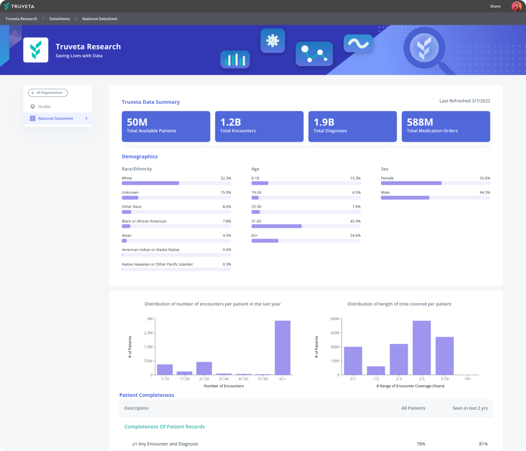Click the 61+ encounters bar in chart

[283, 348]
